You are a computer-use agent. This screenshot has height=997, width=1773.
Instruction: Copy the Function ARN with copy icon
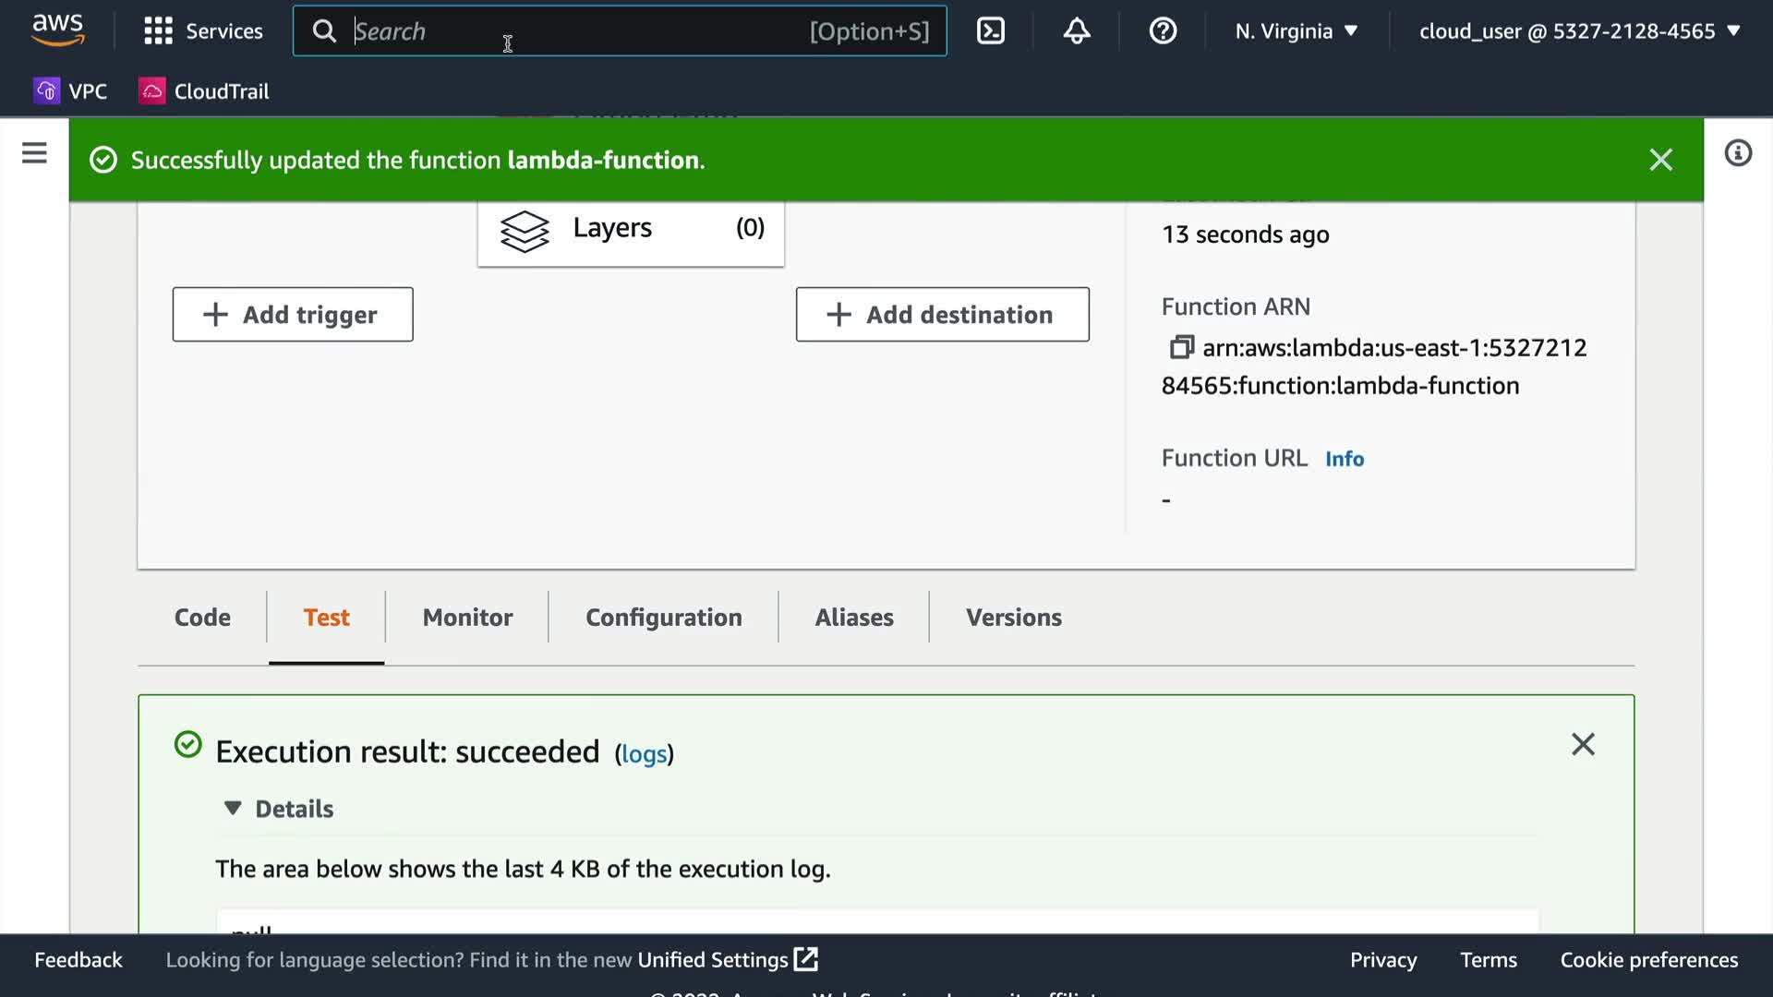1181,347
